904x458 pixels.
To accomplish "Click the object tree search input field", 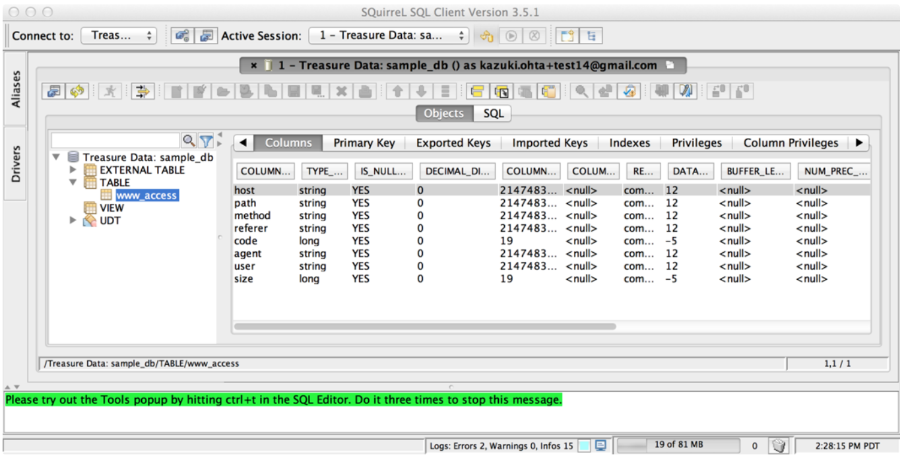I will (x=115, y=141).
